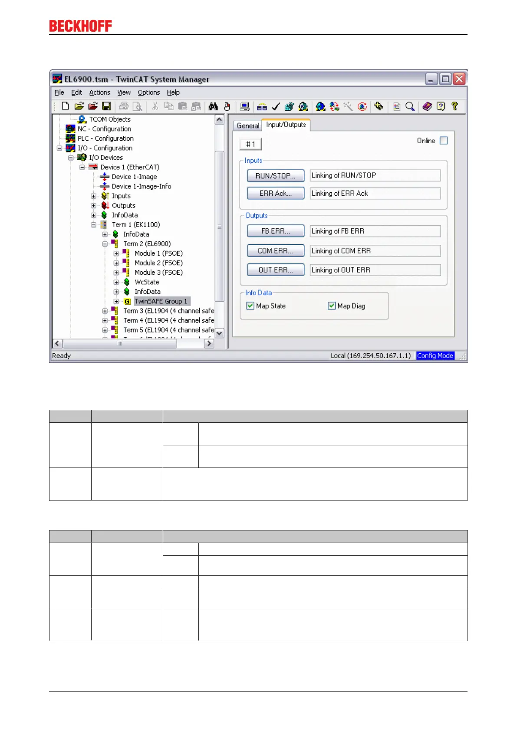Image resolution: width=517 pixels, height=731 pixels.
Task: Click the Cut scissors icon
Action: [x=155, y=106]
